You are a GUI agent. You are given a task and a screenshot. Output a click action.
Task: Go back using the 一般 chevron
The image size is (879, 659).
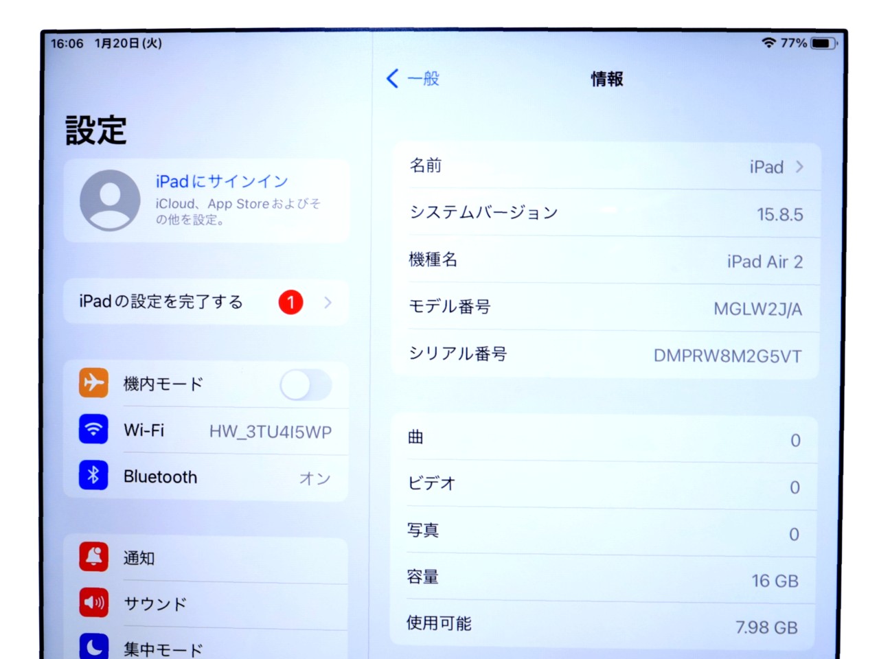coord(393,79)
